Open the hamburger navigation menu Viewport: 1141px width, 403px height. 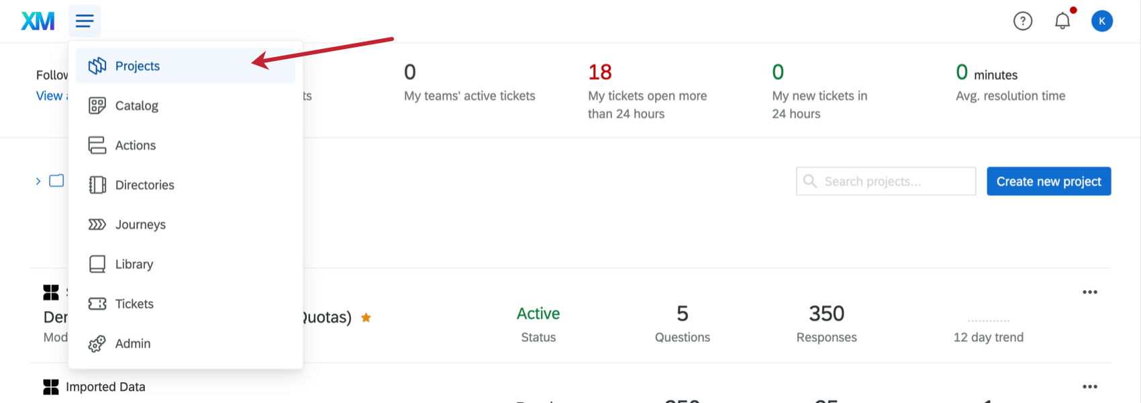point(85,21)
